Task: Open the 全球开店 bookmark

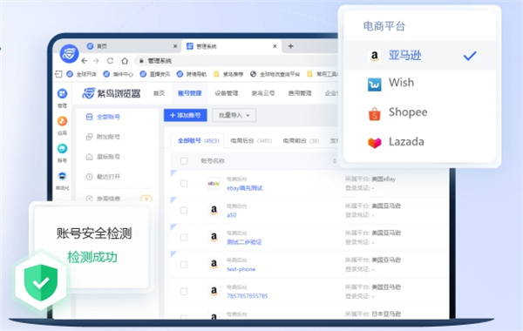Action: coord(81,74)
